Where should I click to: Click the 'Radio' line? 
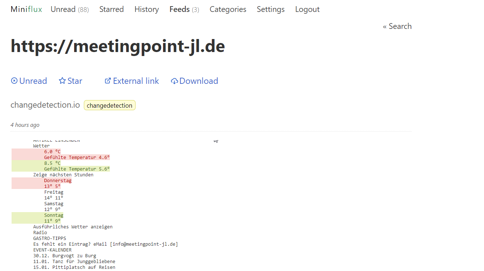point(40,233)
